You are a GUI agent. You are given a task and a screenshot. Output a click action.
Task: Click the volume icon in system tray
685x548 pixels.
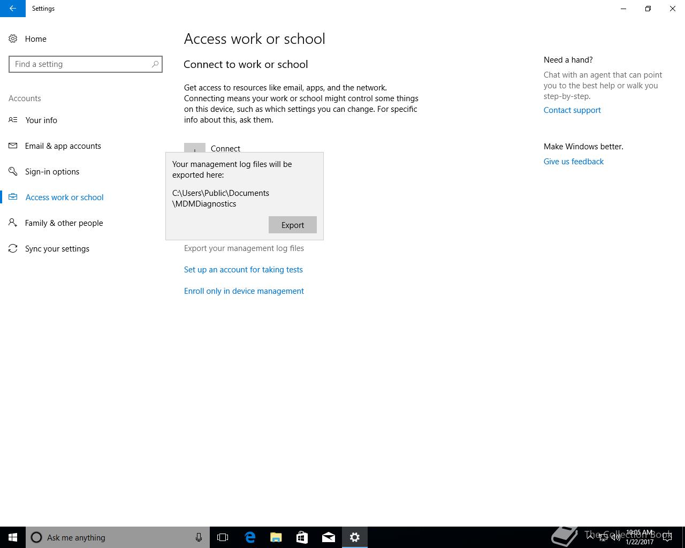point(616,537)
